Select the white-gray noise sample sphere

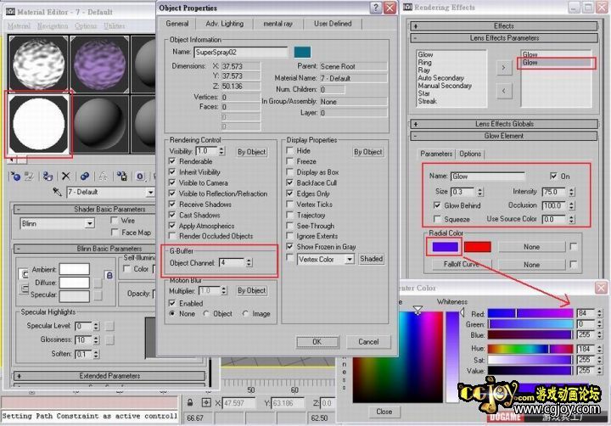pos(38,64)
